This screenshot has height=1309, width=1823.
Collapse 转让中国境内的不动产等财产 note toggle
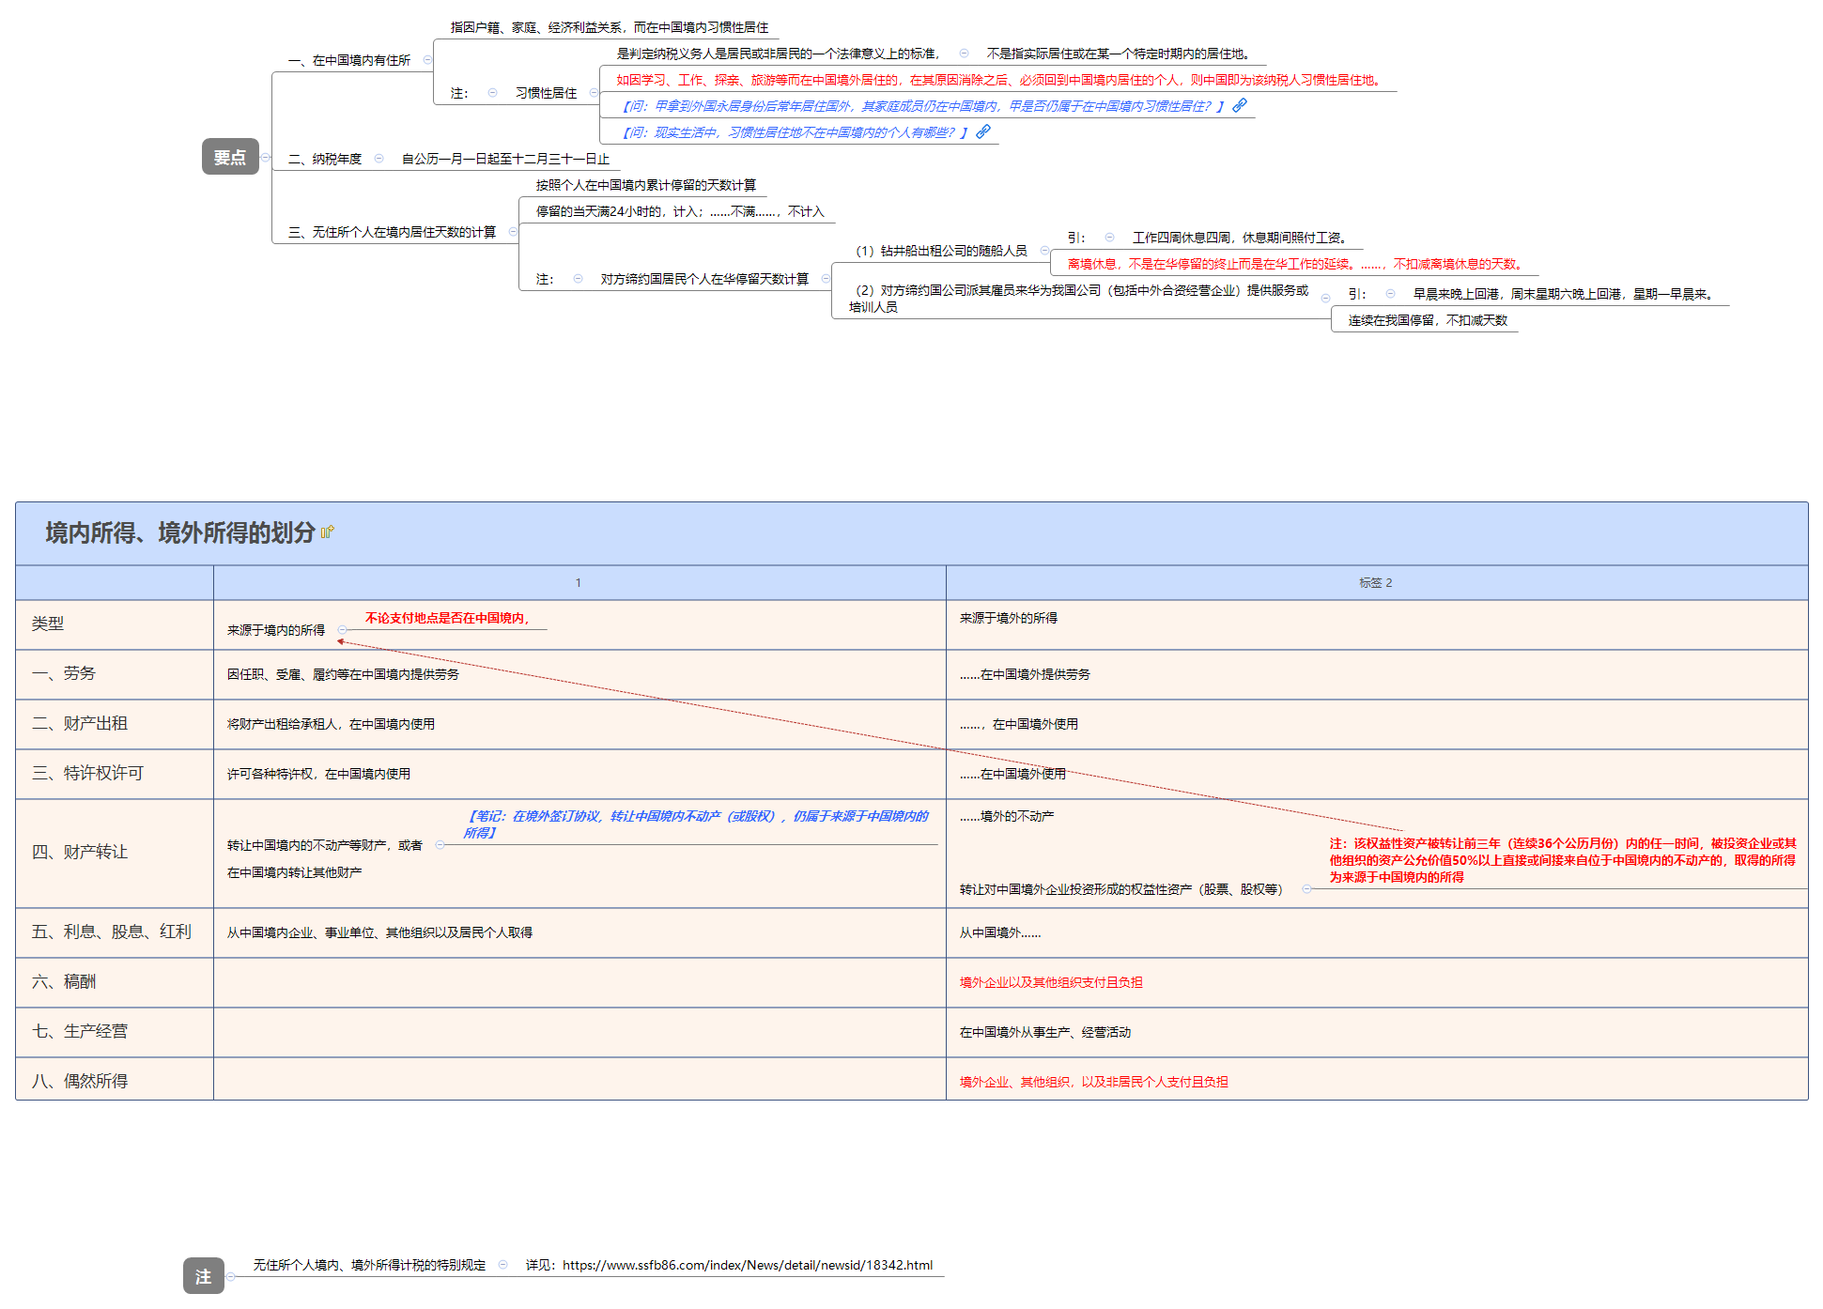pos(440,845)
